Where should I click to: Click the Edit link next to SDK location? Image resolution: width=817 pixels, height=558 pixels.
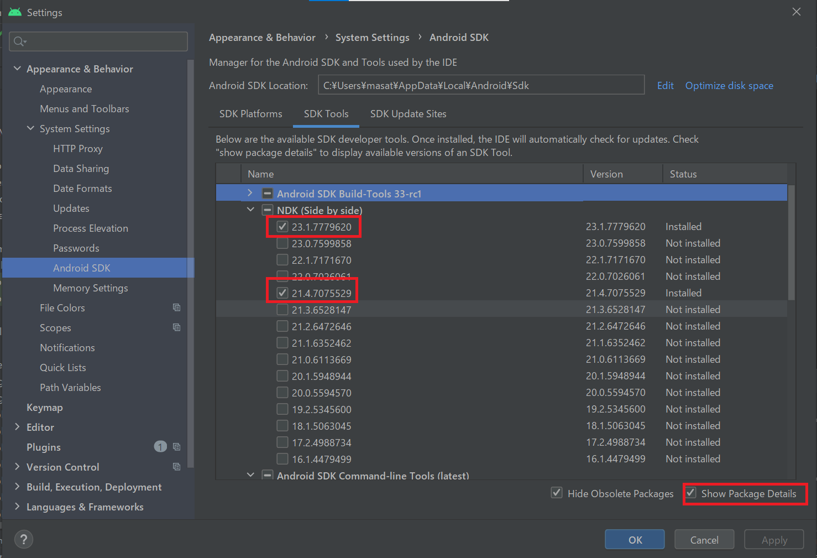tap(665, 85)
